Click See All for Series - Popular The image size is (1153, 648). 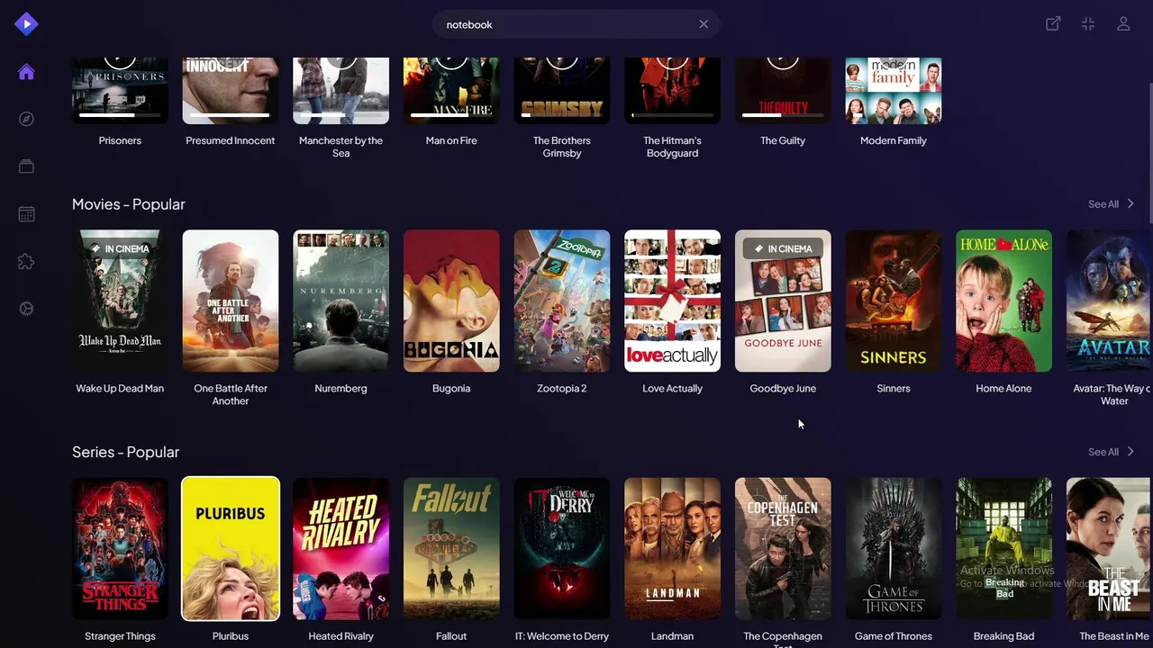coord(1111,452)
